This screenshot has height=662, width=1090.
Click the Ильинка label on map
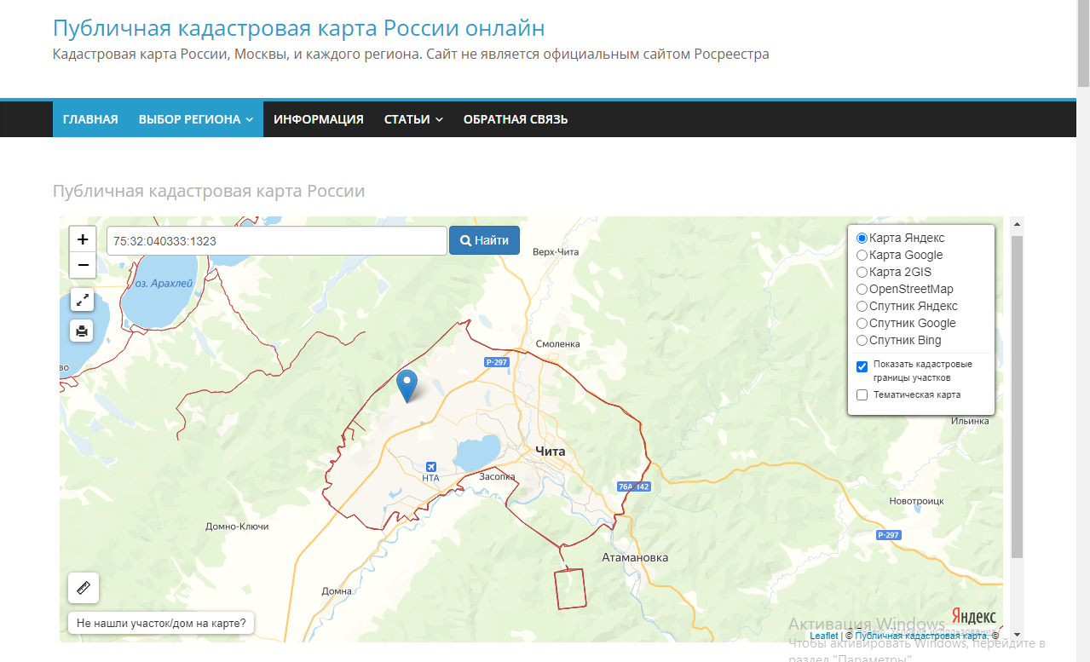(x=969, y=421)
